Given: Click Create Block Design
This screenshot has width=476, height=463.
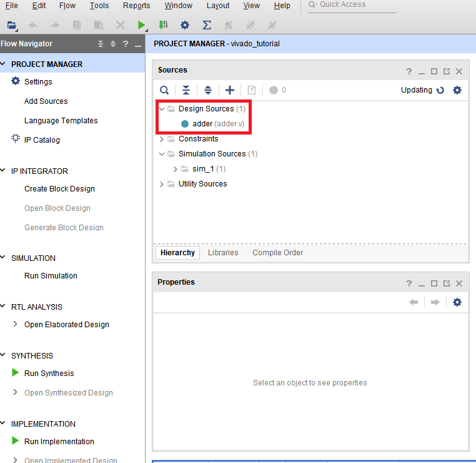Looking at the screenshot, I should 59,189.
